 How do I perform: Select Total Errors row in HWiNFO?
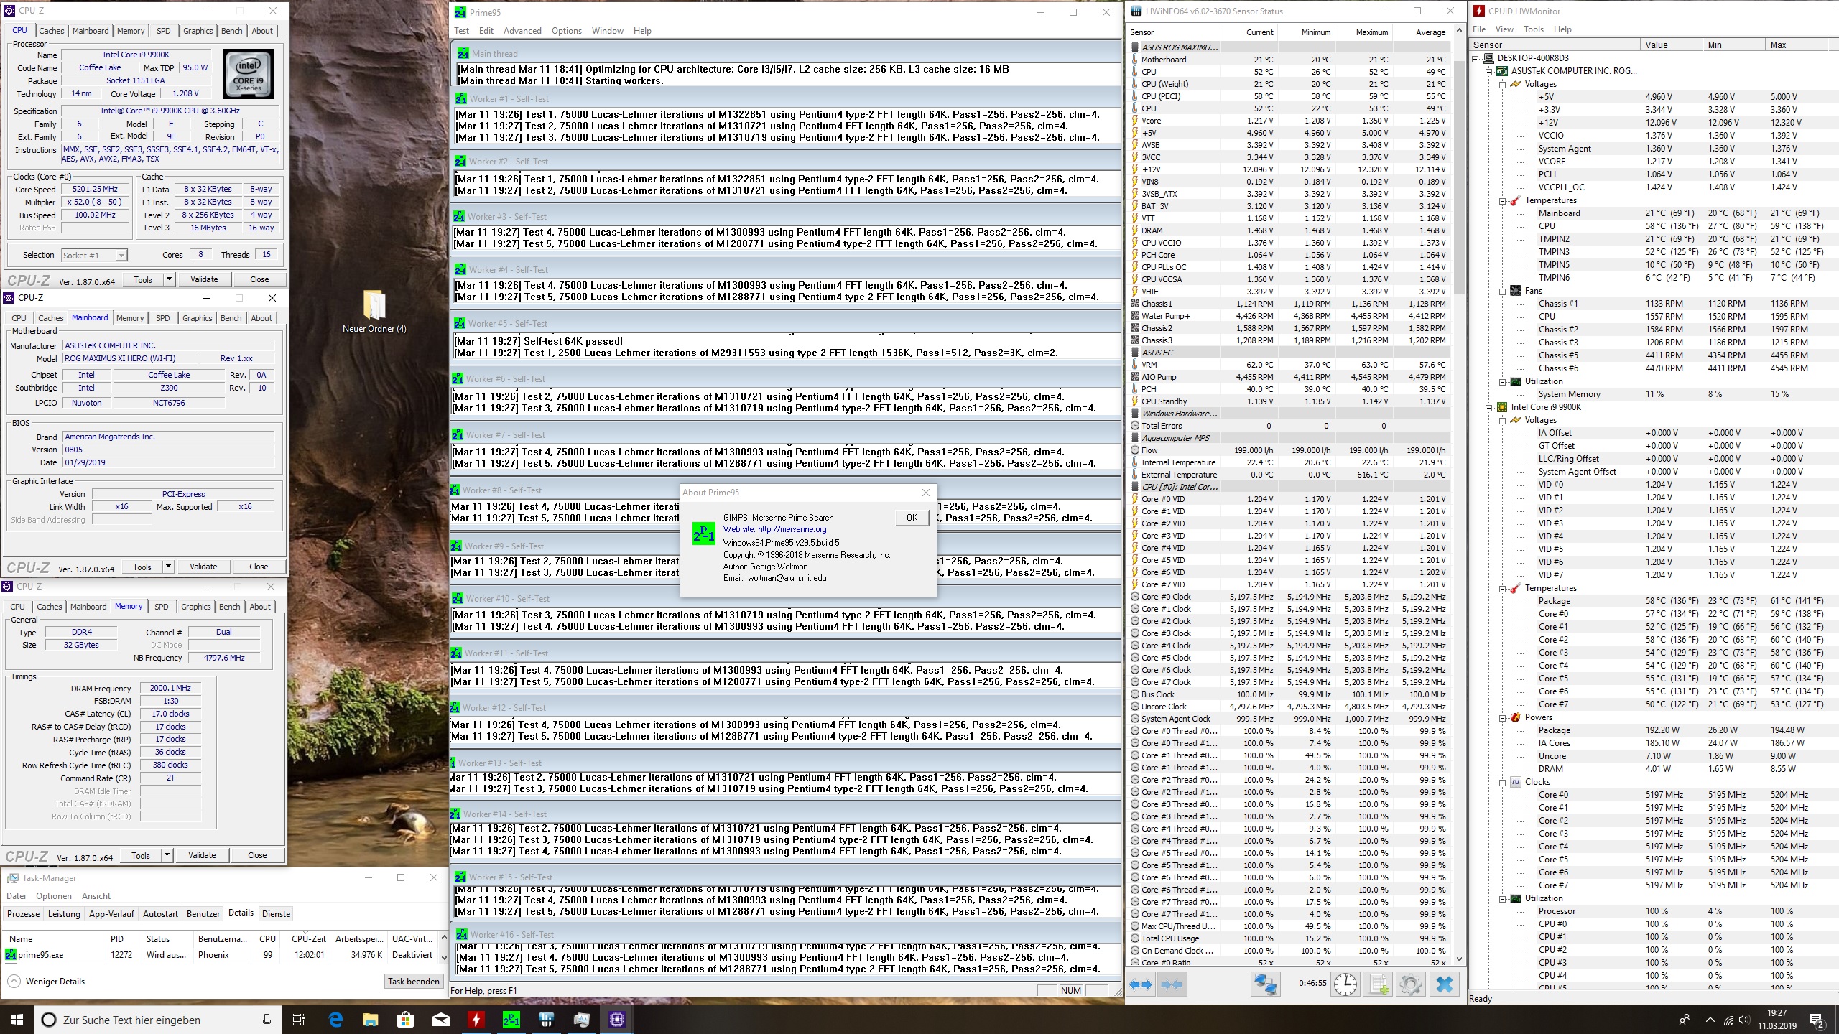1289,426
